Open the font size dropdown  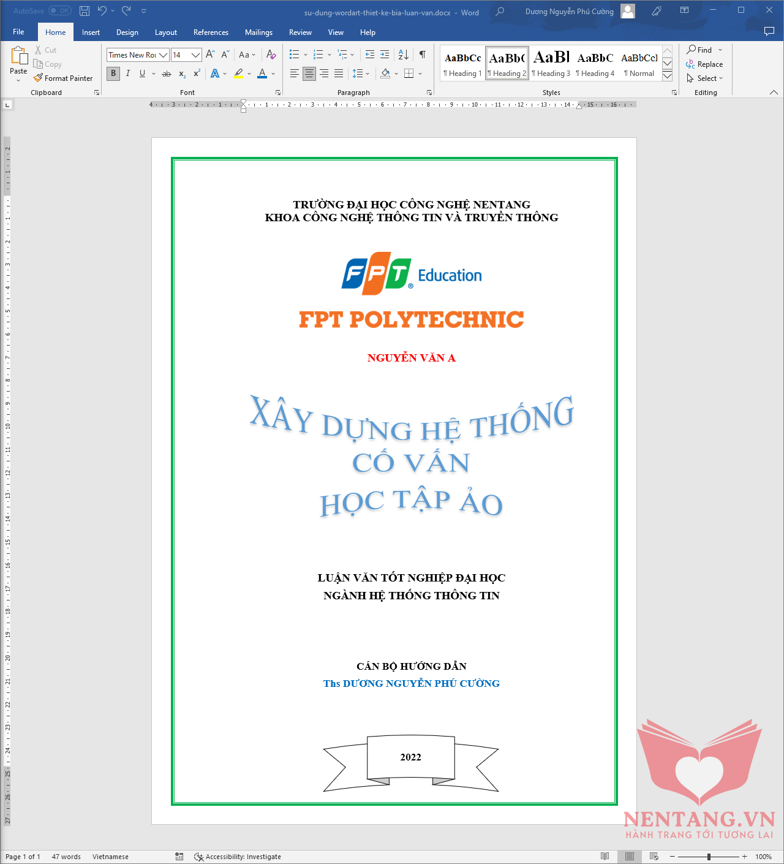tap(195, 55)
